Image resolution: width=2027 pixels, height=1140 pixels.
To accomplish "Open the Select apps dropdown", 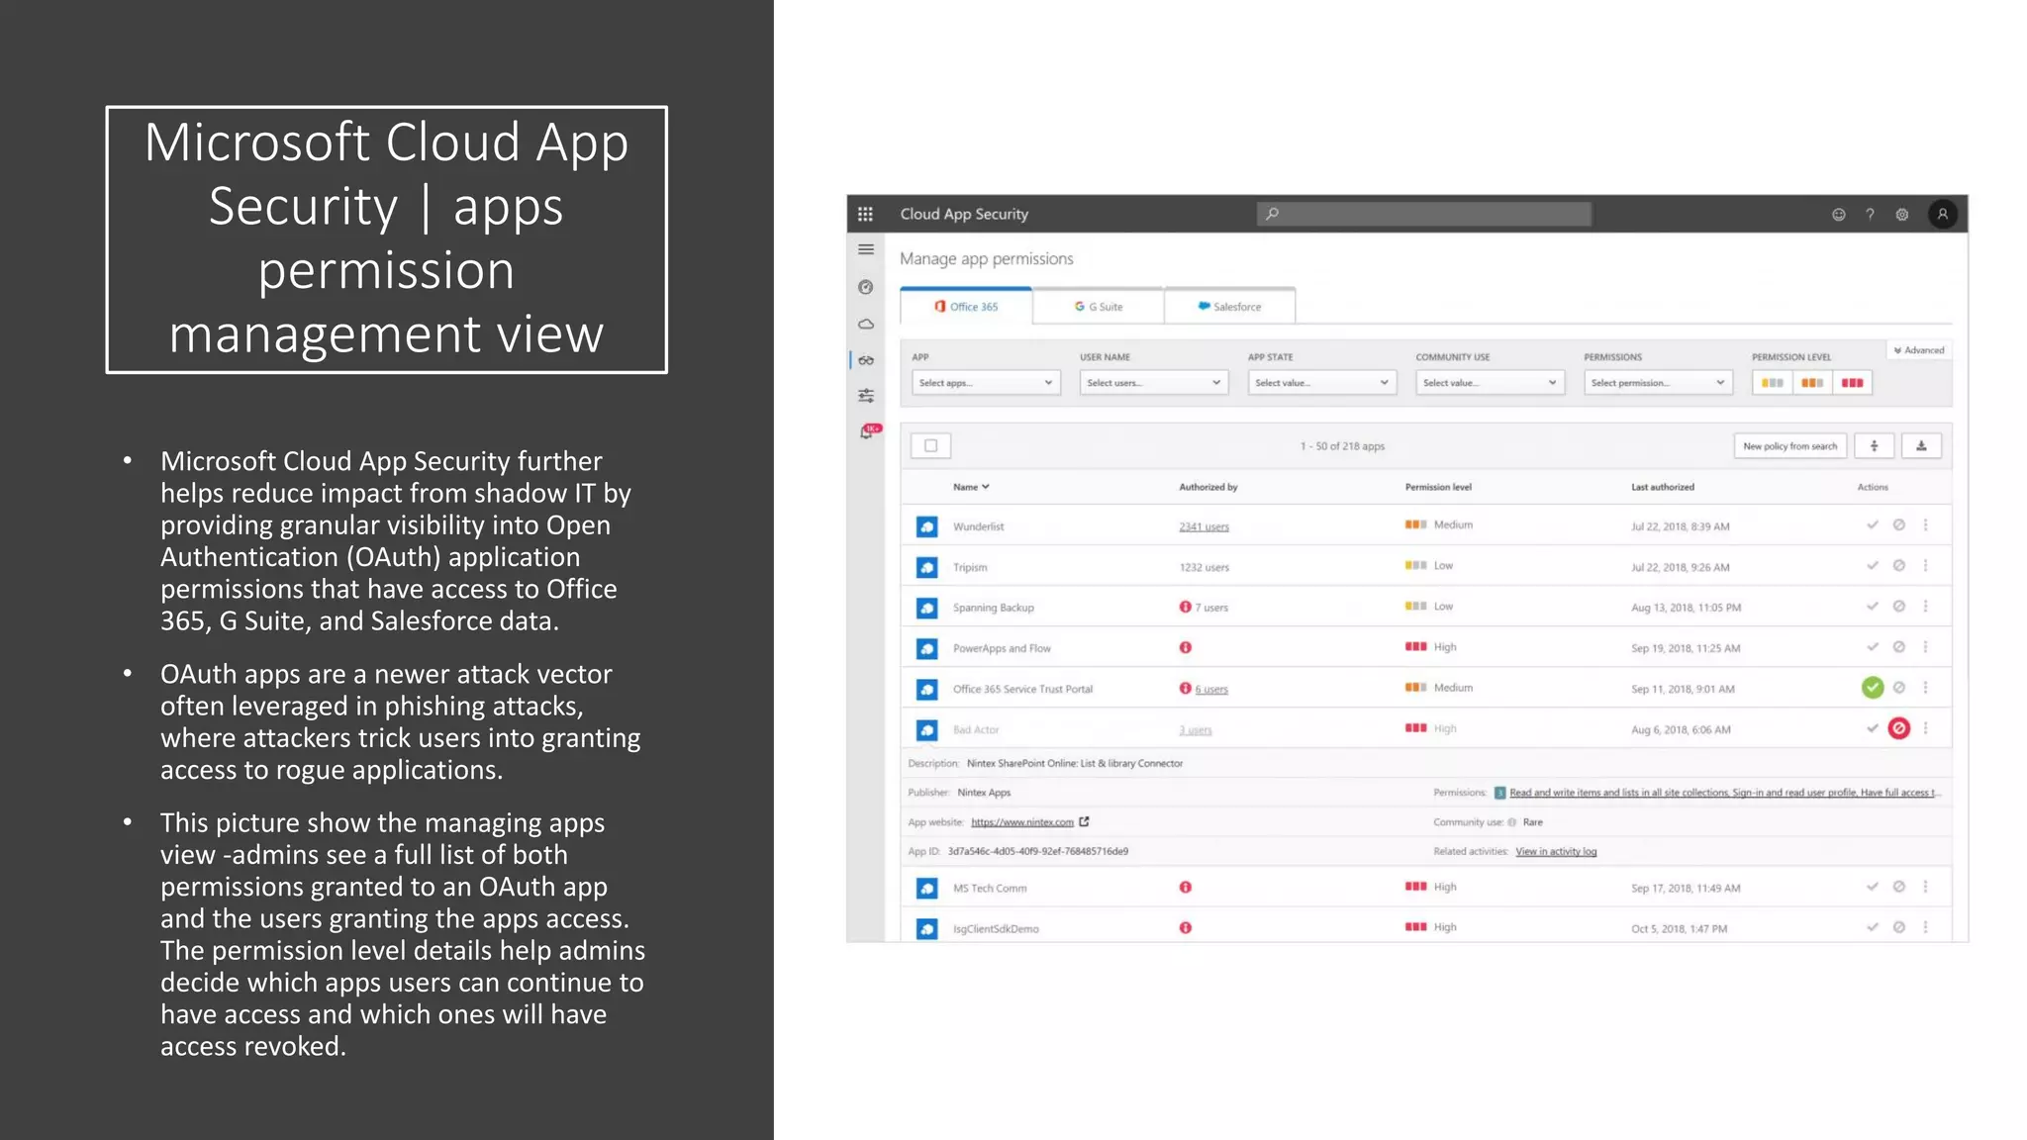I will point(985,383).
